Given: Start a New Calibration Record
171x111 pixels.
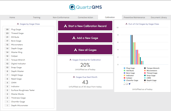Looking at the screenshot, I should pos(85,26).
